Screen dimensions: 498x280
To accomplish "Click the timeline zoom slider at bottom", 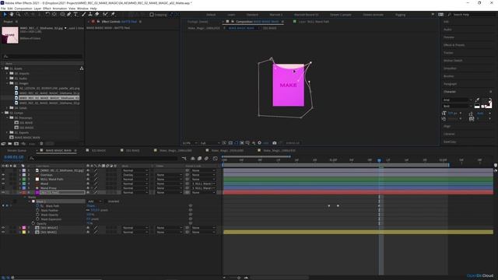I will click(239, 278).
